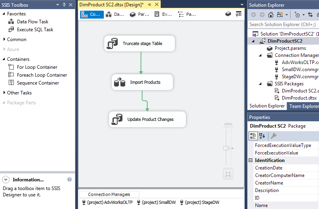The width and height of the screenshot is (319, 209).
Task: Click SmallDW connection manager in bottom tray
Action: (x=156, y=202)
